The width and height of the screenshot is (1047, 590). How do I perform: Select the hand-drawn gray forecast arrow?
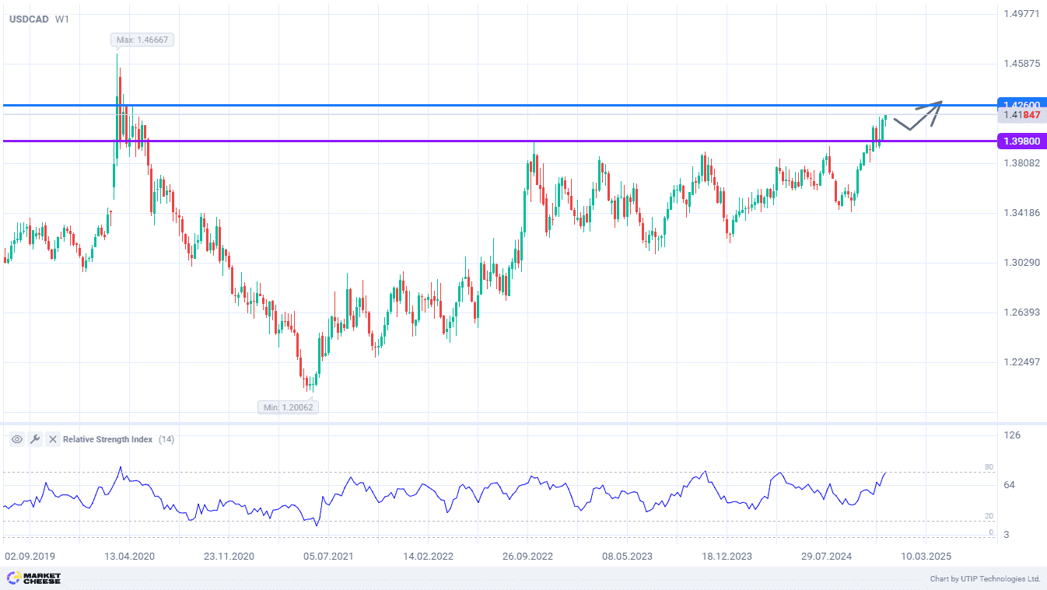pos(919,115)
